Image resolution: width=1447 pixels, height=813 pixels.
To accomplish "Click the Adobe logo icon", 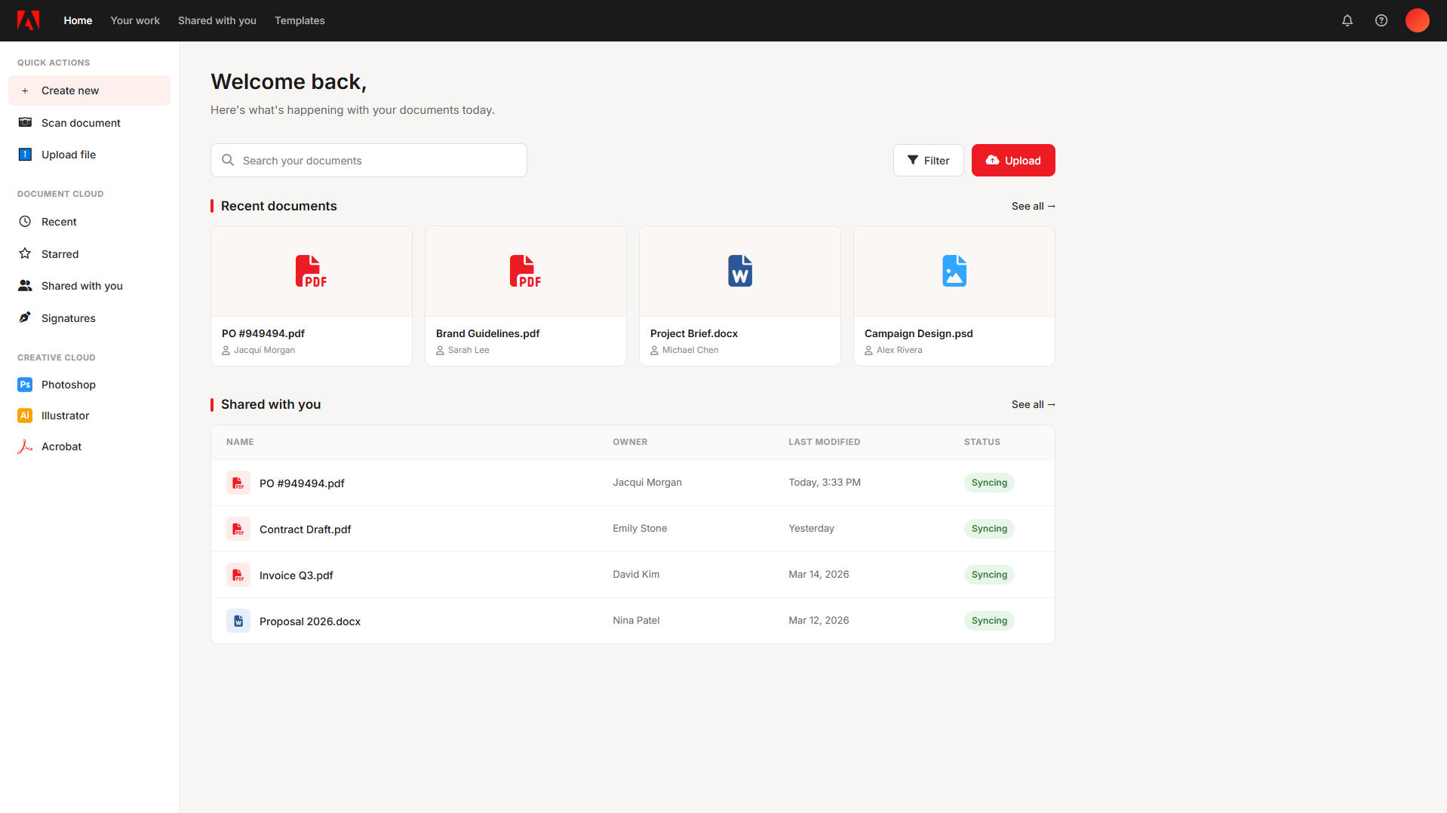I will [x=28, y=20].
